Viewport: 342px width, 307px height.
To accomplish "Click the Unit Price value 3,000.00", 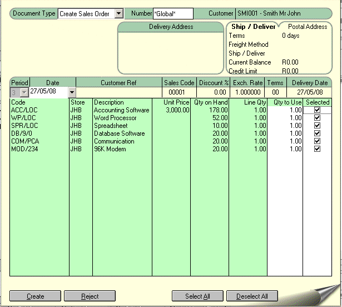I will pos(177,110).
